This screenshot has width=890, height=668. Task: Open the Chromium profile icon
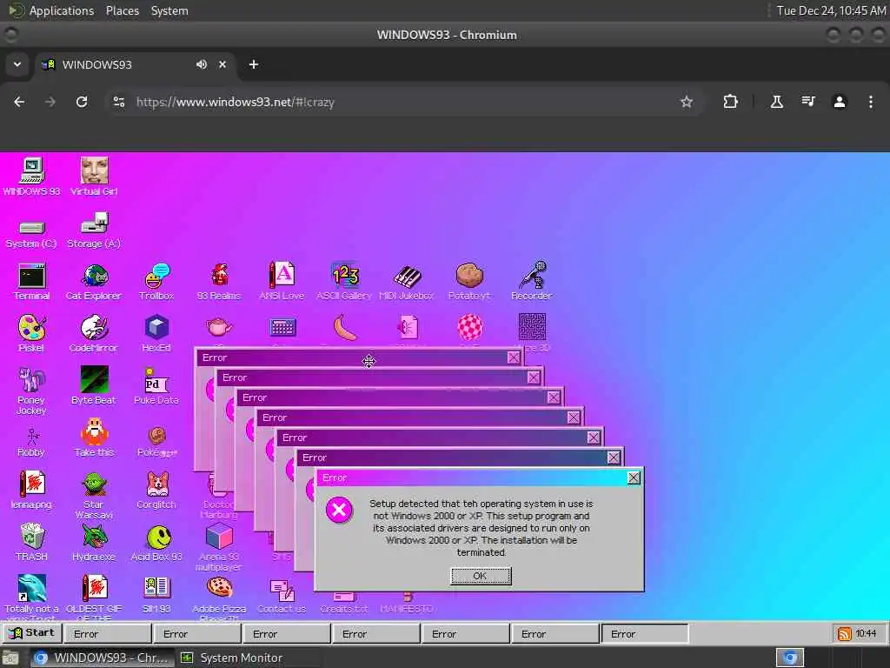pos(840,102)
